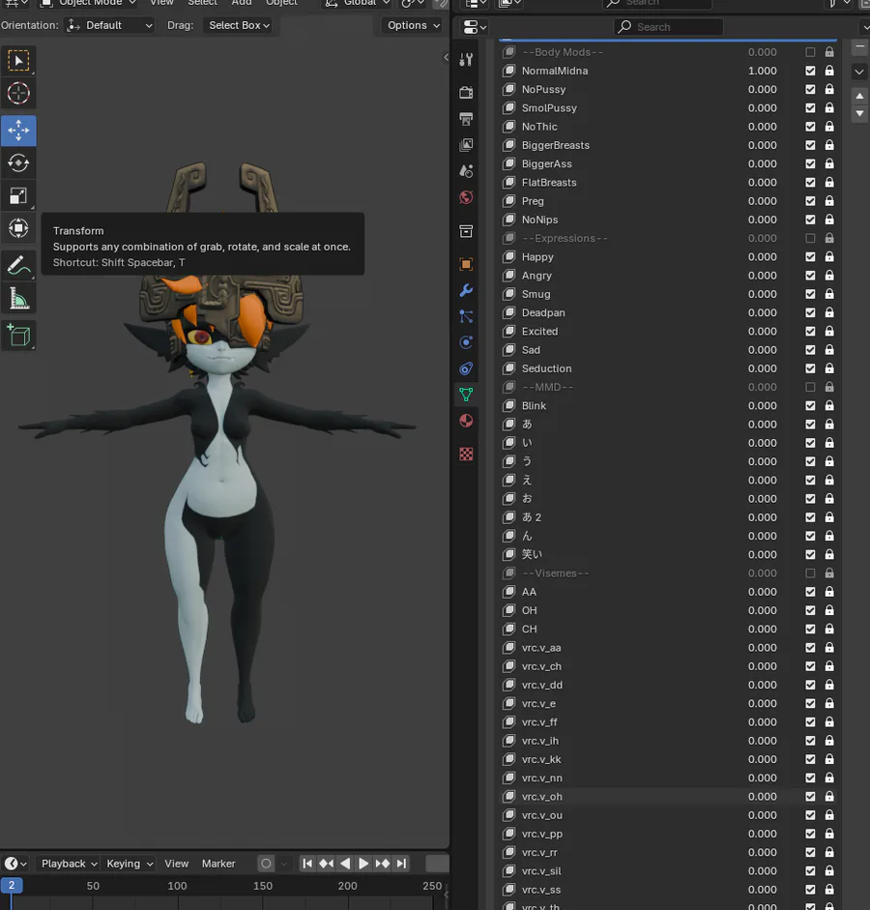Select the Annotate pencil tool
Image resolution: width=870 pixels, height=910 pixels.
pos(18,265)
